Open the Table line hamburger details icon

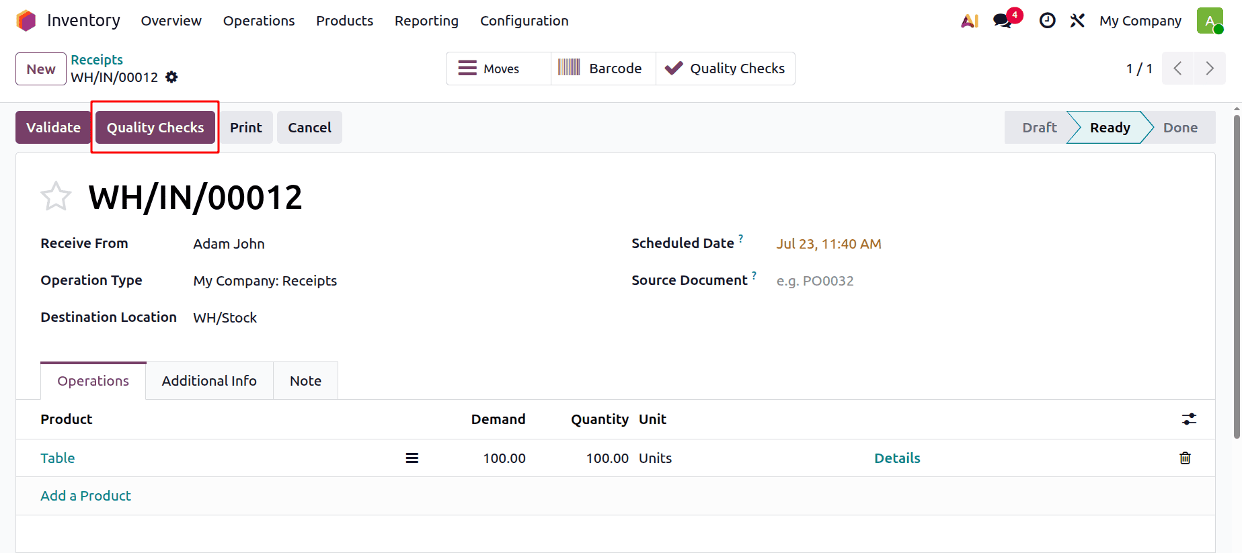coord(412,458)
